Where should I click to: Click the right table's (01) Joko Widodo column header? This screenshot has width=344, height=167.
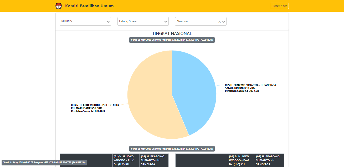coord(242,160)
